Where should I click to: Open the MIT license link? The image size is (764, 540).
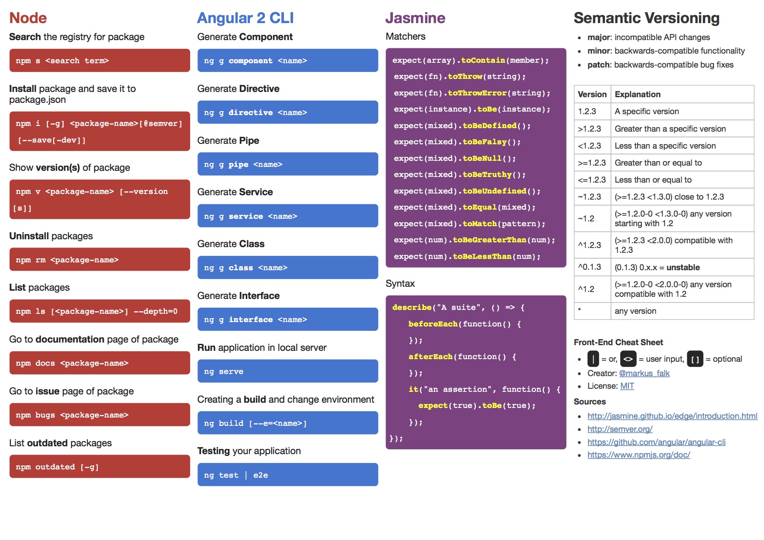point(627,386)
